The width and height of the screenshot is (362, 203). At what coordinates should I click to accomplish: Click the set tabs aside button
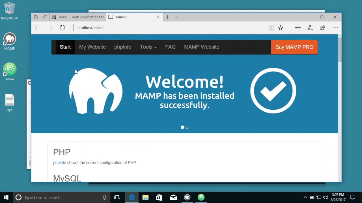45,17
